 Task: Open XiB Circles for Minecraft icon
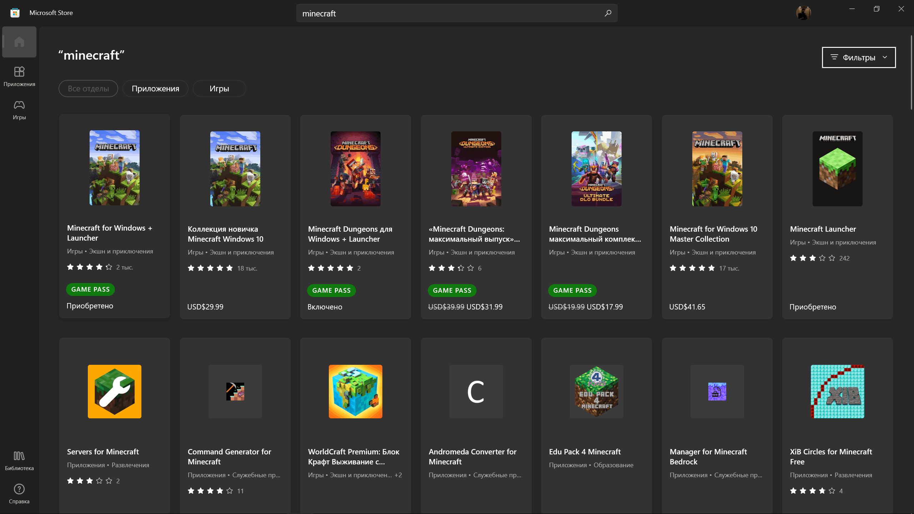click(x=838, y=392)
